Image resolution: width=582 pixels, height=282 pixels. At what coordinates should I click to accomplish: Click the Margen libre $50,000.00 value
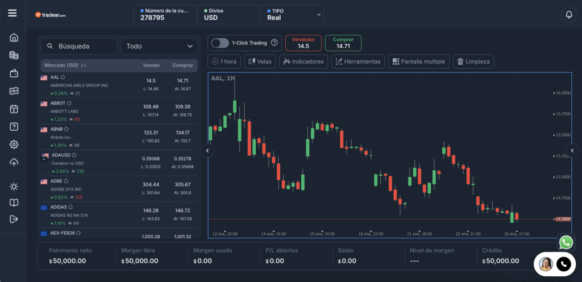(140, 261)
